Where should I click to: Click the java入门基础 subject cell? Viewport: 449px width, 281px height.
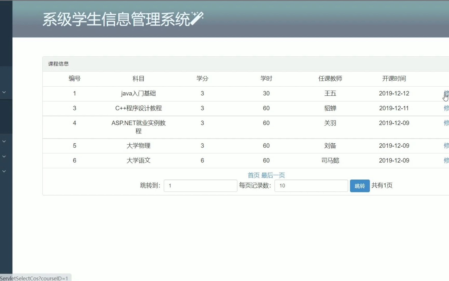click(x=138, y=93)
